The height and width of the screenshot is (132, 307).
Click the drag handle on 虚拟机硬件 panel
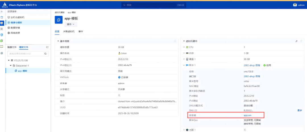pyautogui.click(x=301, y=41)
